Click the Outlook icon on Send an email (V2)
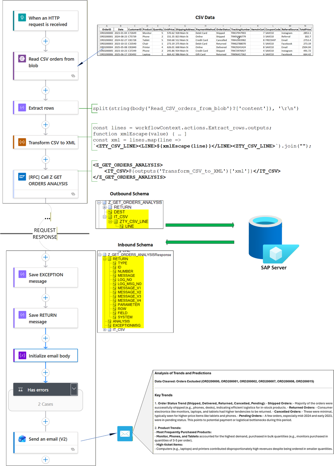The image size is (334, 466). (22, 439)
